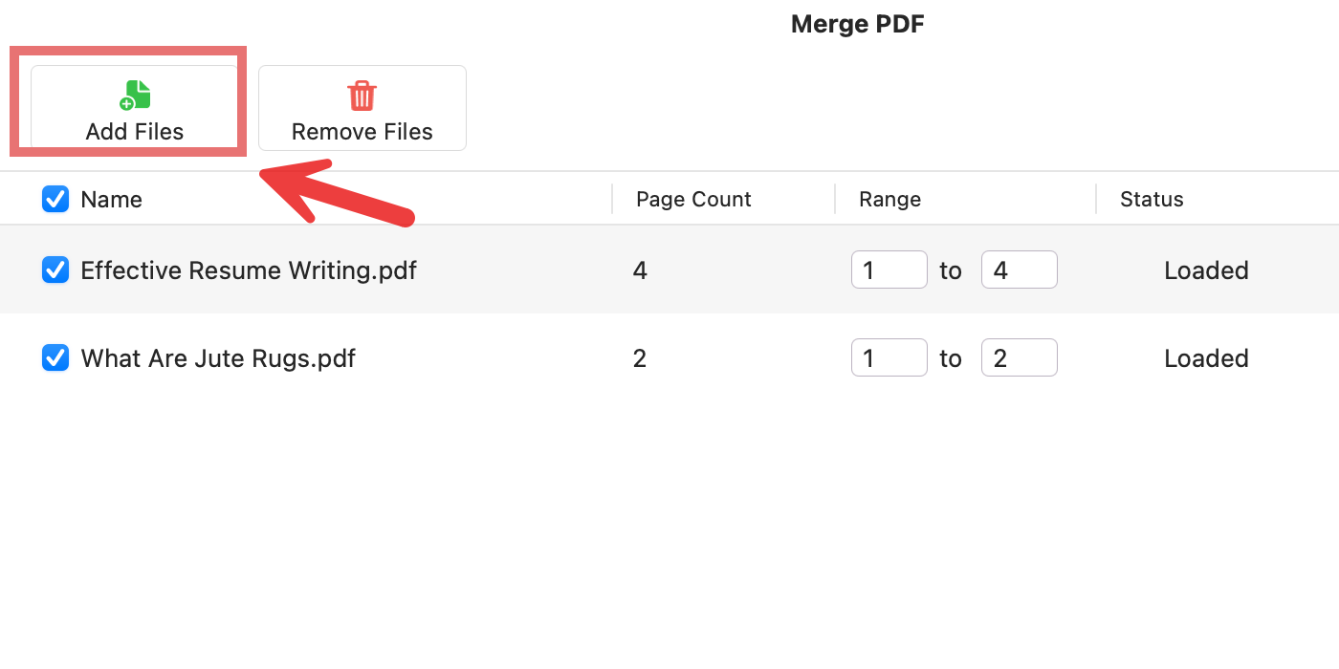The image size is (1339, 669).
Task: Click page count of Effective Resume Writing.pdf
Action: tap(640, 270)
